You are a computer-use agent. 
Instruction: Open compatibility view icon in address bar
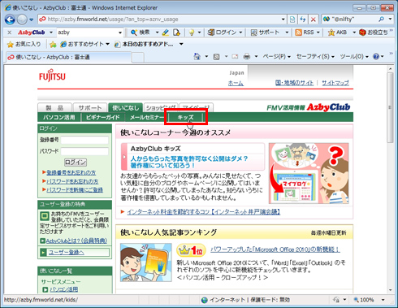[292, 20]
